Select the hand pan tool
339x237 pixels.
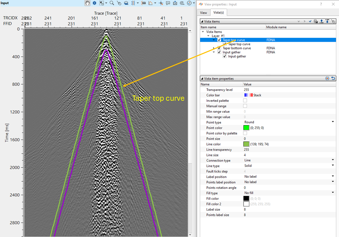click(x=88, y=3)
